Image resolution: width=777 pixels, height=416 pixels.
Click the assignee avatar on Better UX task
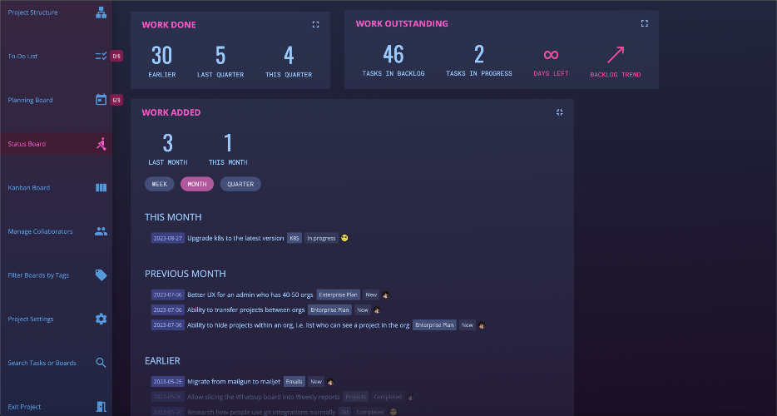385,295
